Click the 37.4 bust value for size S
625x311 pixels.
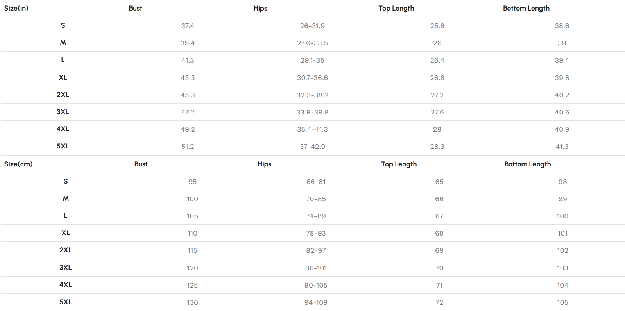tap(188, 26)
